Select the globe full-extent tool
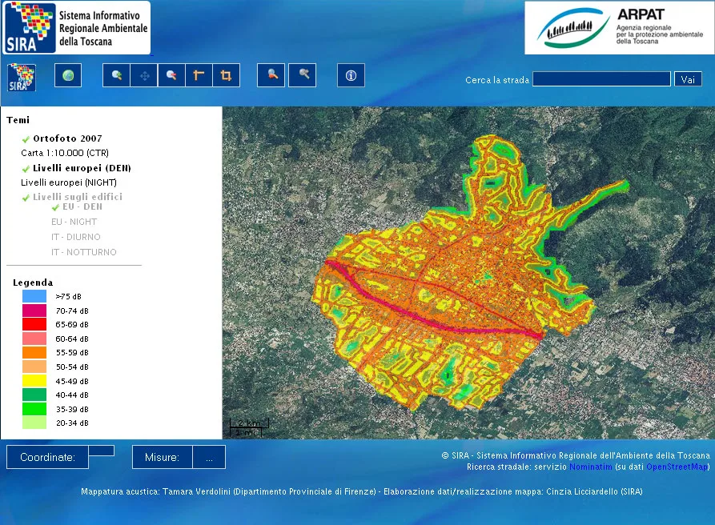The width and height of the screenshot is (715, 525). point(67,74)
